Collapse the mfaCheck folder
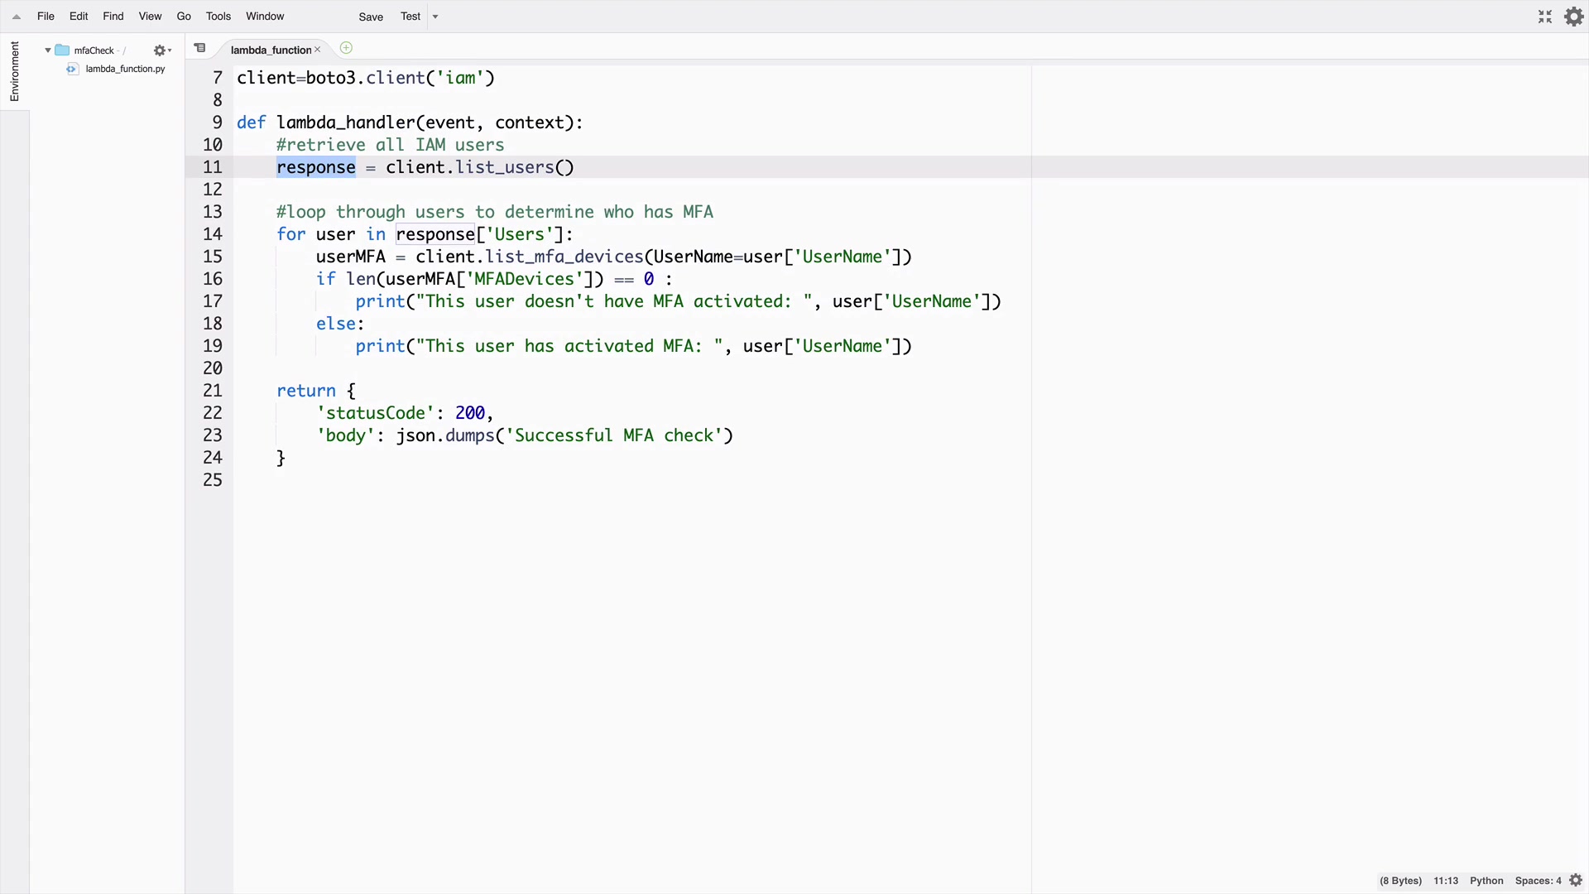The width and height of the screenshot is (1589, 894). point(48,50)
